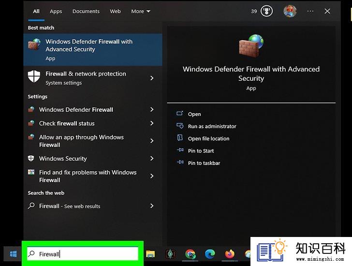
Task: Open File Explorer from the taskbar
Action: point(150,254)
